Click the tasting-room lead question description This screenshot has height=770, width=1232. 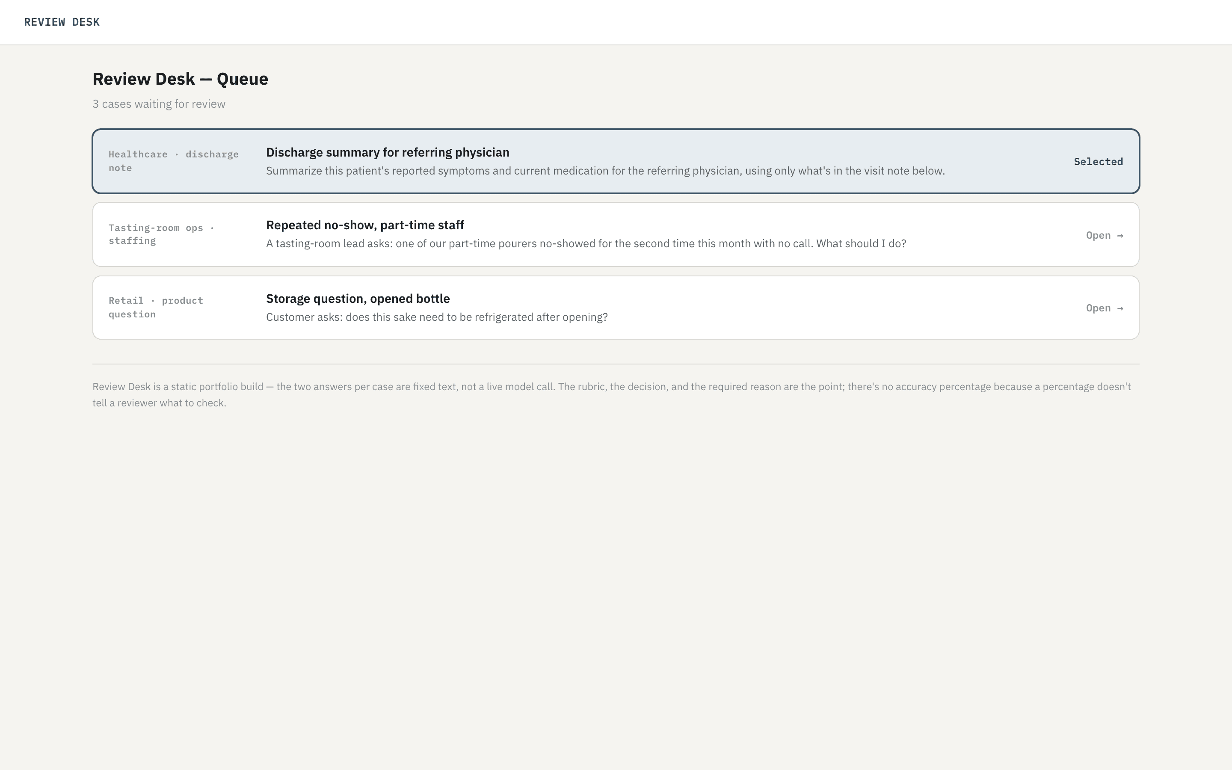[x=586, y=243]
